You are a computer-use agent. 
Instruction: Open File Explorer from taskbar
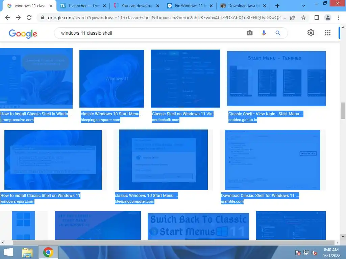(x=27, y=252)
